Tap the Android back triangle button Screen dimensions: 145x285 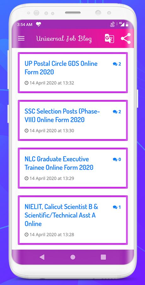pos(42,257)
